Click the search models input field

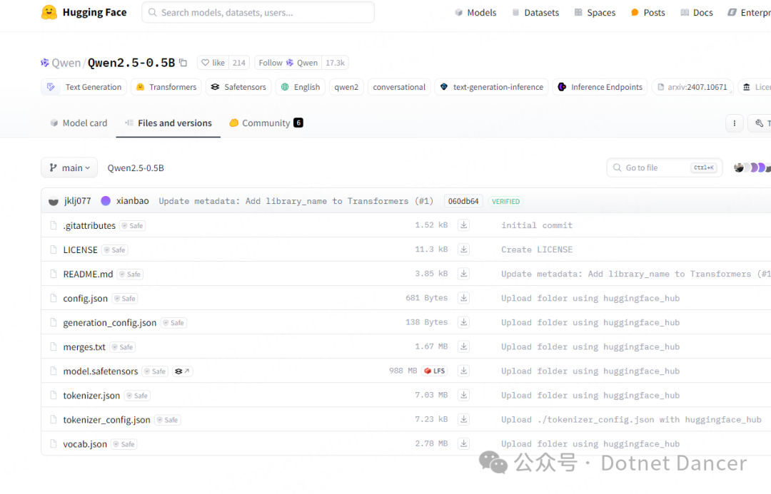coord(258,13)
